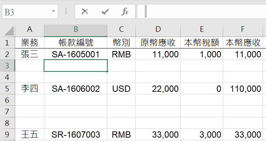Image resolution: width=266 pixels, height=141 pixels.
Task: Select column E header
Action: tap(202, 30)
